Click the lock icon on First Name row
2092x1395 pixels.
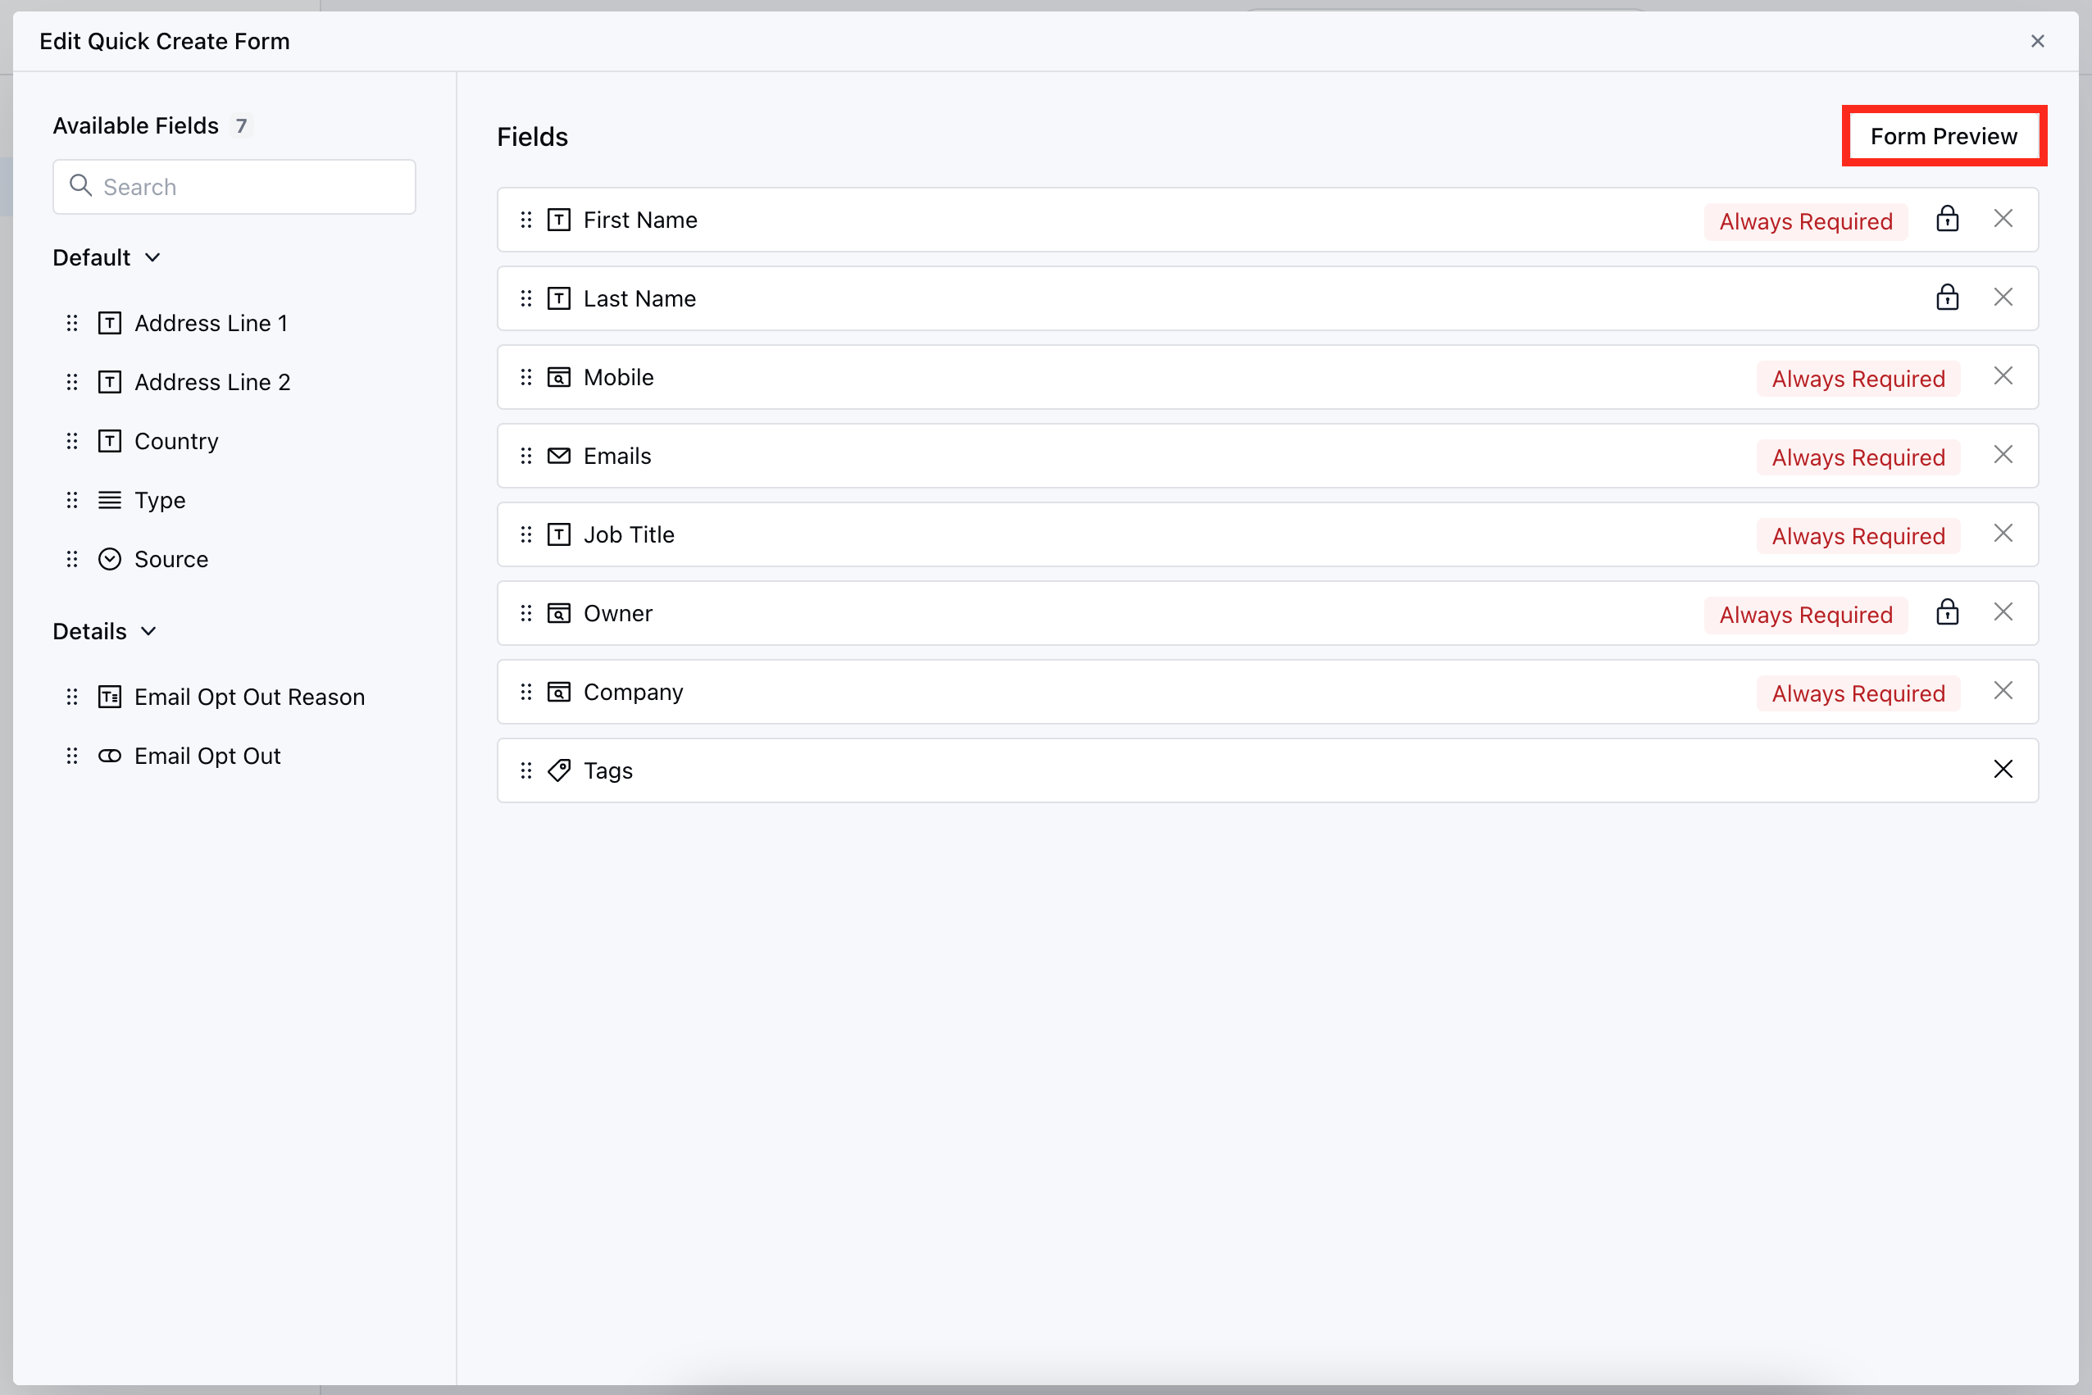coord(1947,219)
